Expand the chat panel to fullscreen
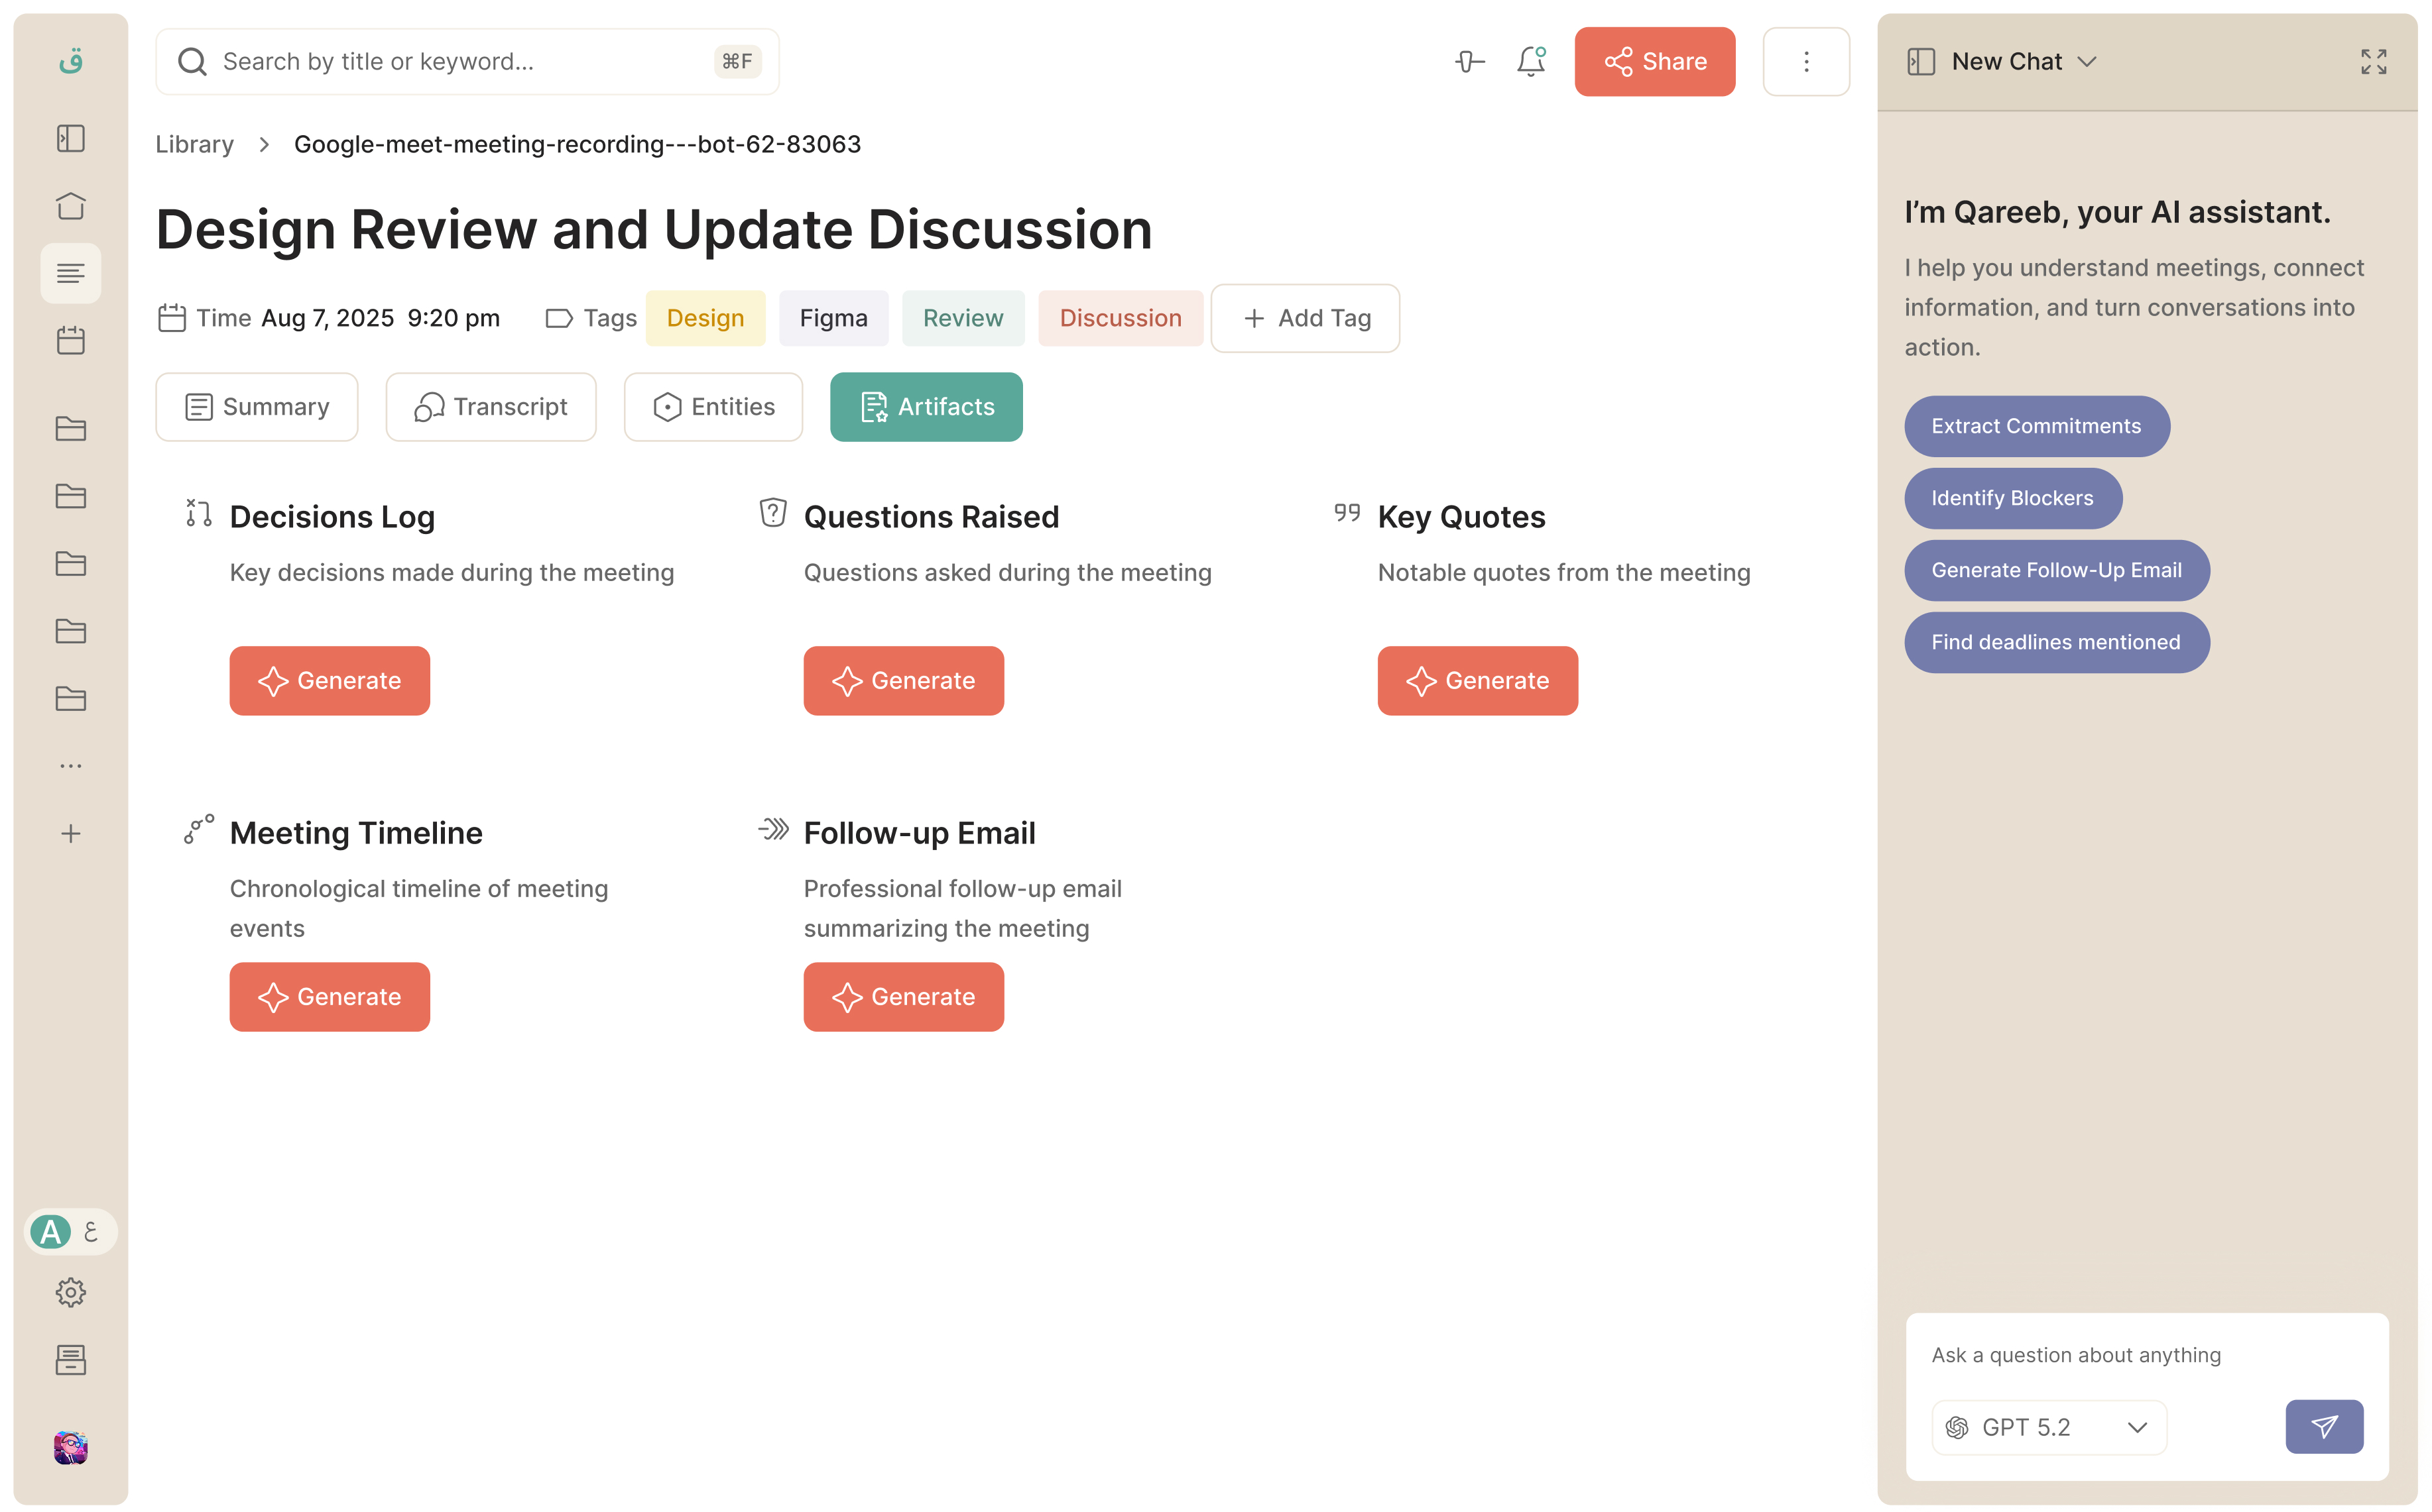This screenshot has height=1512, width=2432. pos(2373,62)
